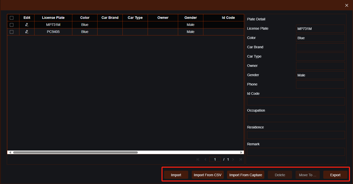Click the Owner column header
Screen dimensions: 353x184
(163, 18)
